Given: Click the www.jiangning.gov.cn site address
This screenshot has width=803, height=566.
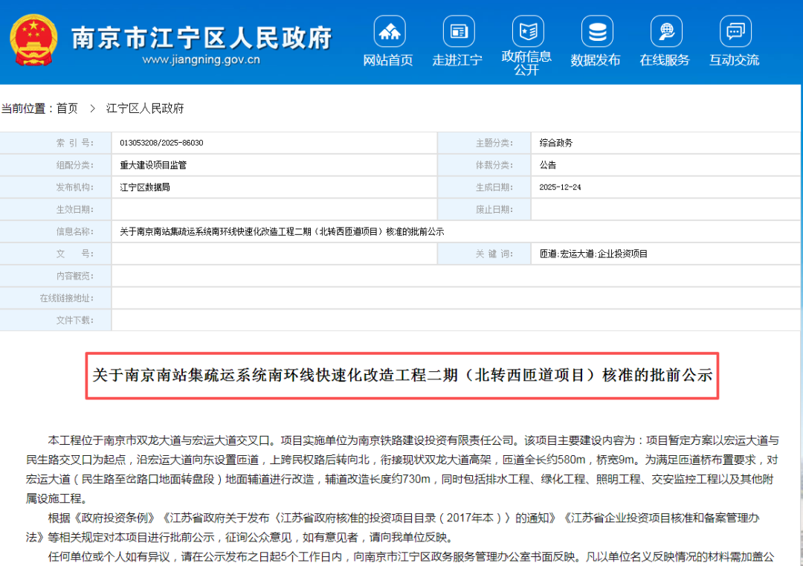Looking at the screenshot, I should 201,60.
